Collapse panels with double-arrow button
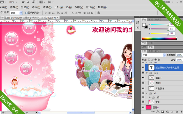The width and height of the screenshot is (183, 114). [x=140, y=17]
